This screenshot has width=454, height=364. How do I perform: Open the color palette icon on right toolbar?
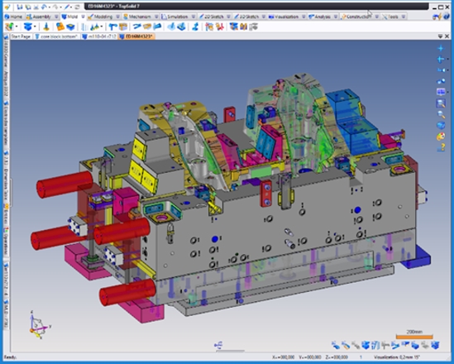point(441,136)
